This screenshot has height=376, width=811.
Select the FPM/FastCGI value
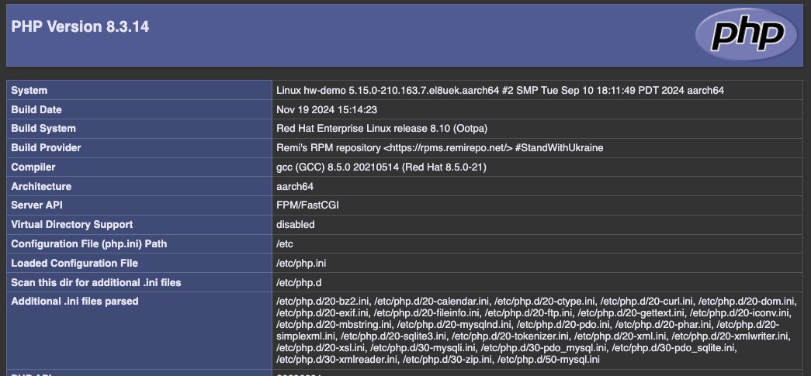308,205
